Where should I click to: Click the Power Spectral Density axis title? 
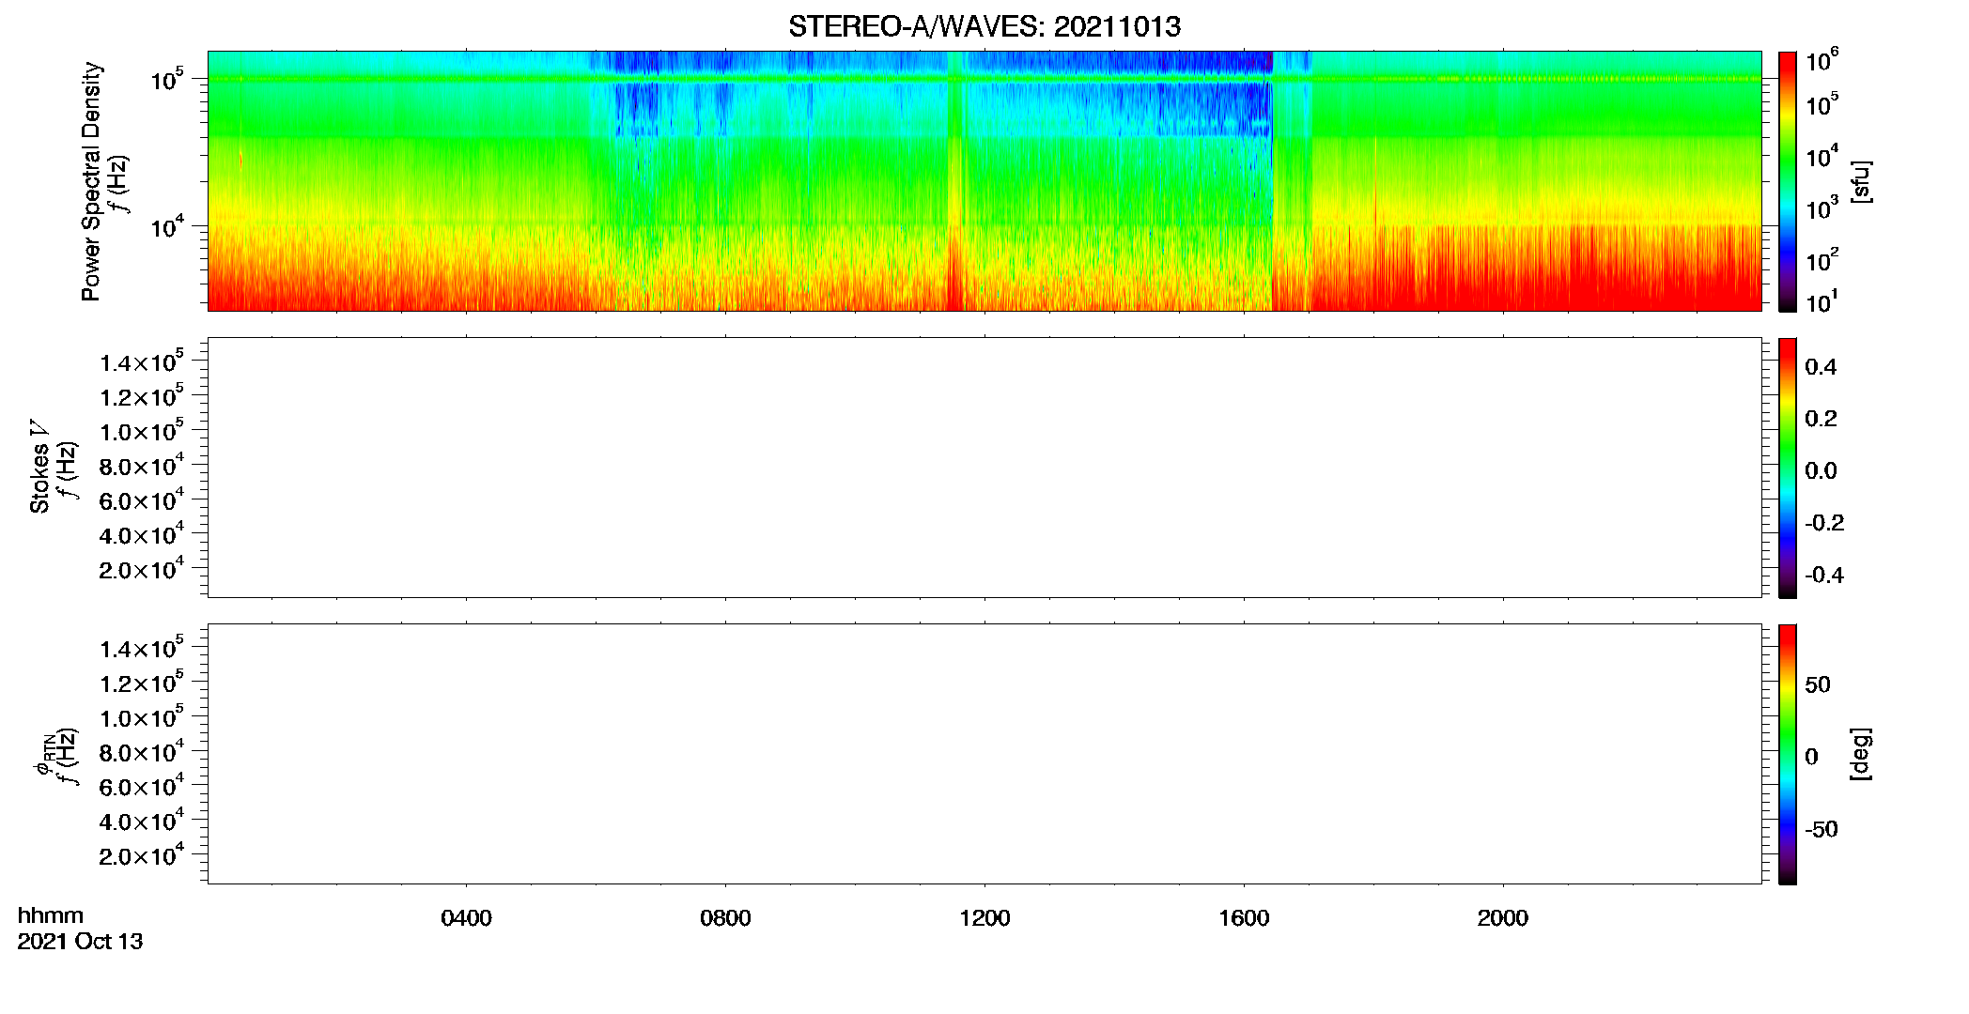91,181
